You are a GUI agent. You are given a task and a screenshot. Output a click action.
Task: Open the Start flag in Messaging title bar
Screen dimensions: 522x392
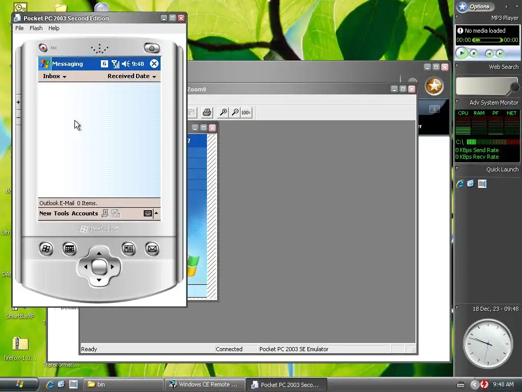point(45,64)
